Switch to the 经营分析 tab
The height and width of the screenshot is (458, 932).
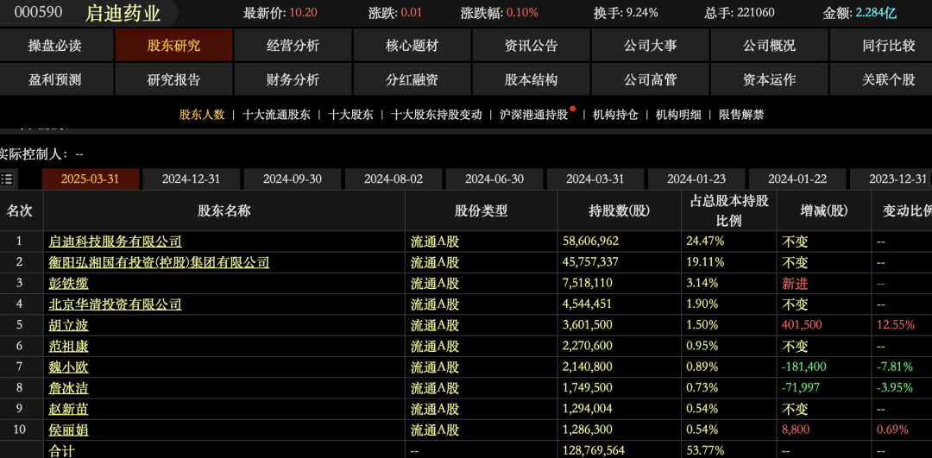pos(293,46)
